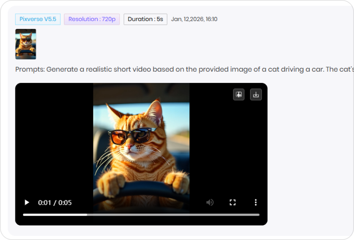Click the download icon on the video
The width and height of the screenshot is (354, 240).
click(256, 94)
